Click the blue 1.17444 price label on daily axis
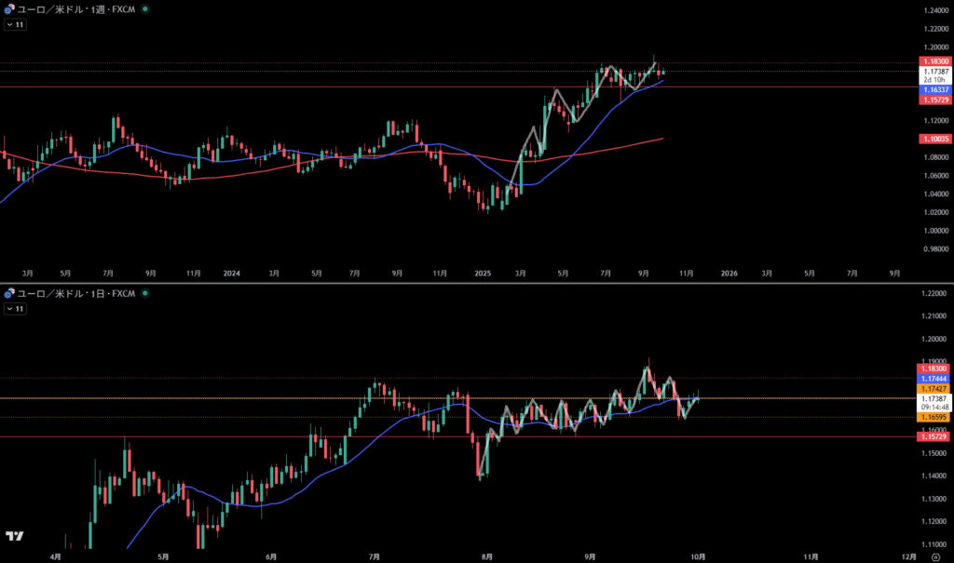 934,379
